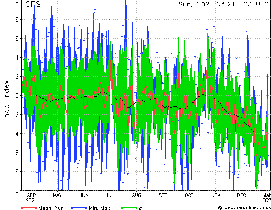Click the blue Min/Max legend line sample

(x=79, y=207)
